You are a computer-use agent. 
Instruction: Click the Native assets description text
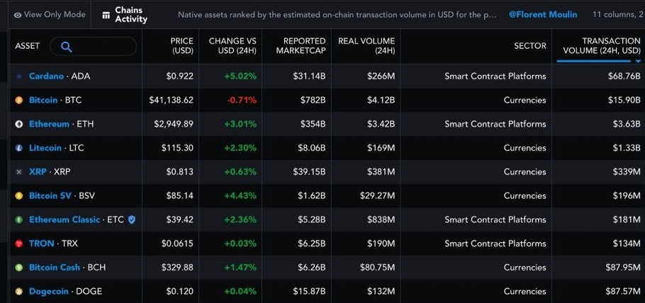click(x=337, y=15)
